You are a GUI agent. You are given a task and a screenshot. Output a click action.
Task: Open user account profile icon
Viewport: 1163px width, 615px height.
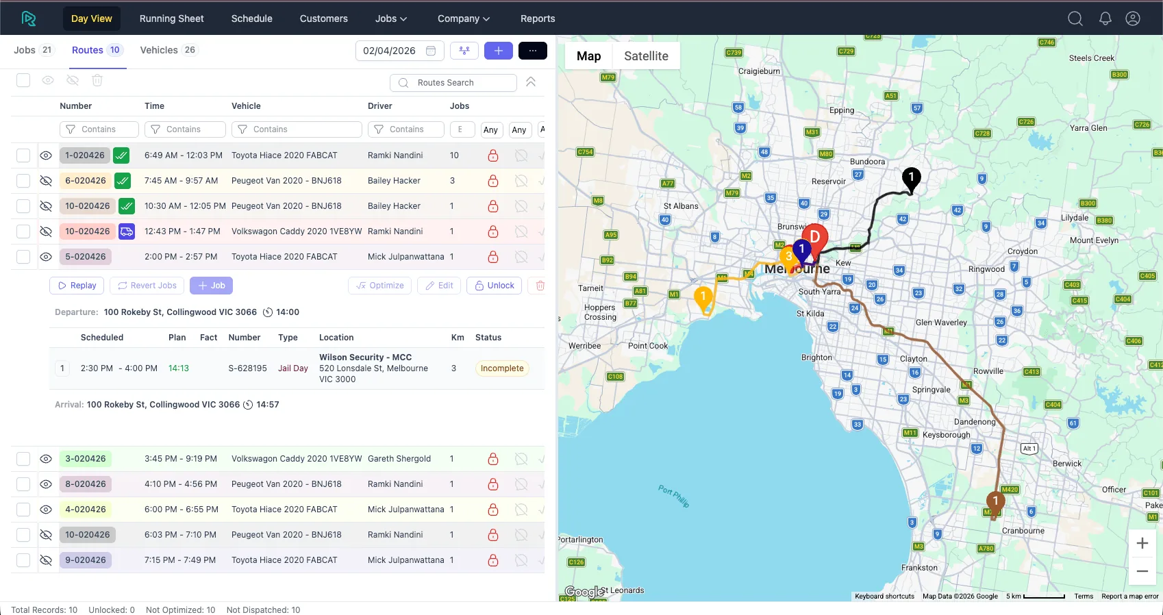[x=1133, y=18]
